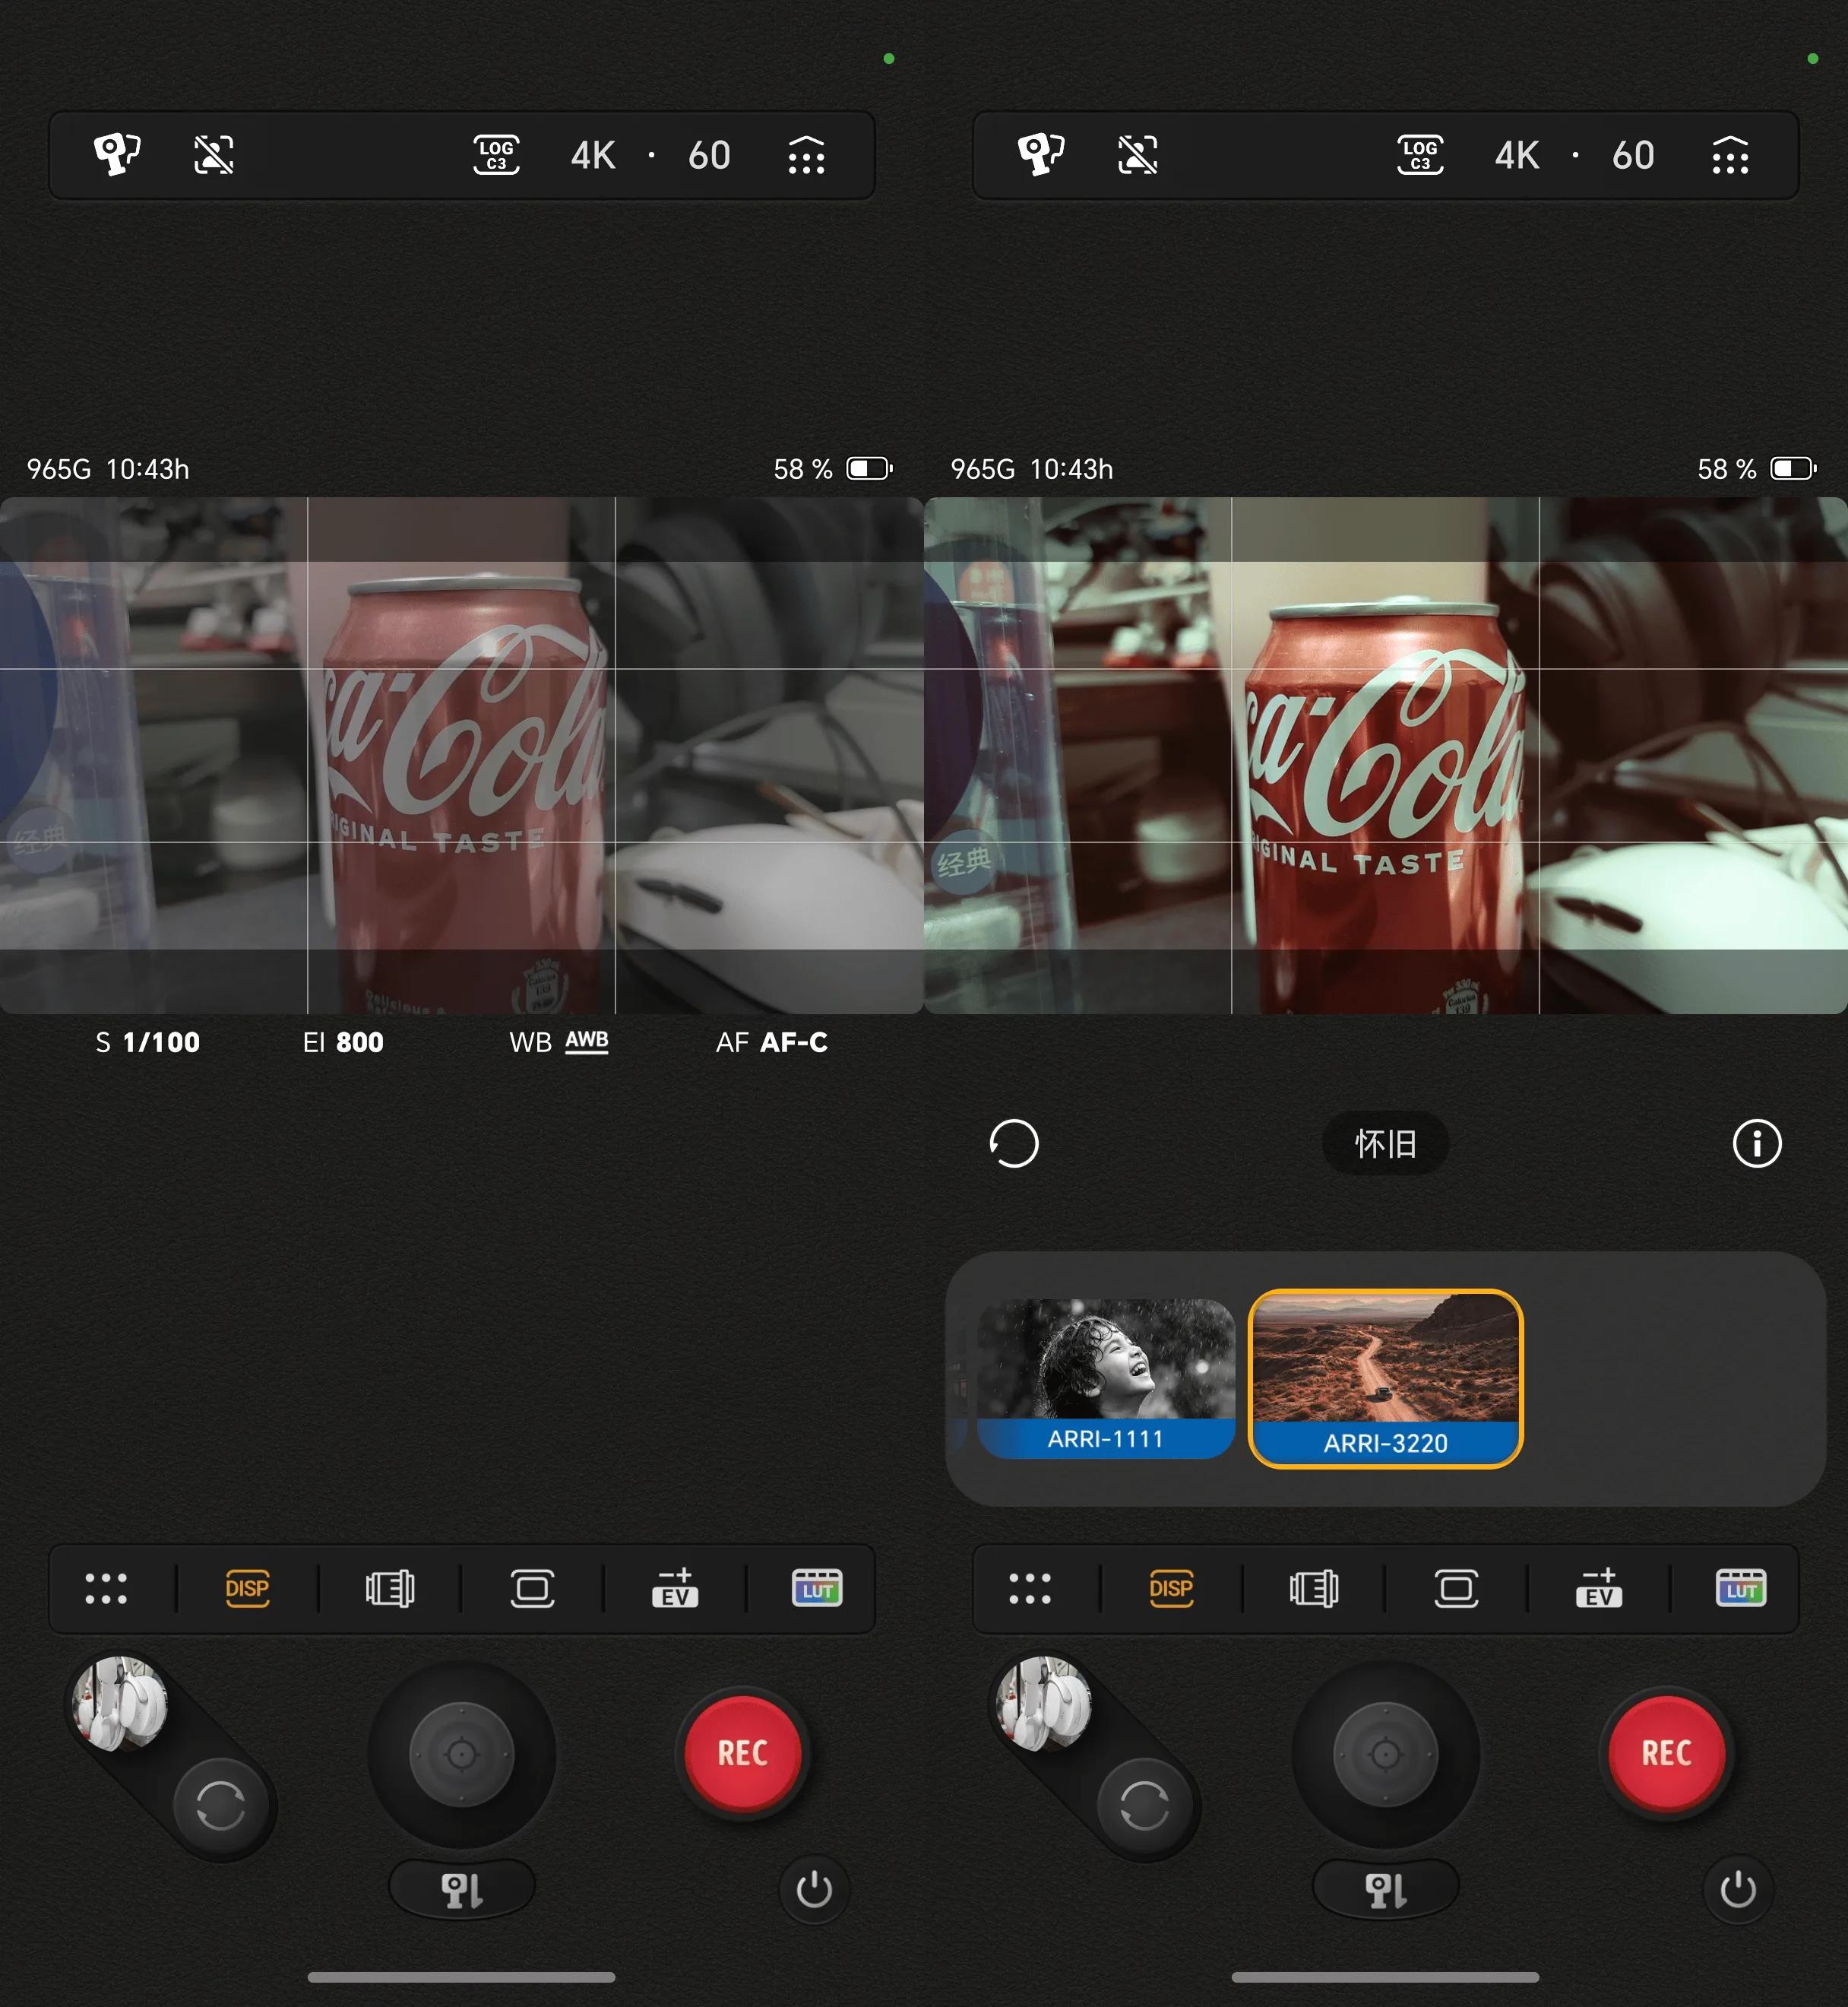Screen dimensions: 1848x2007
Task: Start recording with right REC button
Action: tap(1667, 1753)
